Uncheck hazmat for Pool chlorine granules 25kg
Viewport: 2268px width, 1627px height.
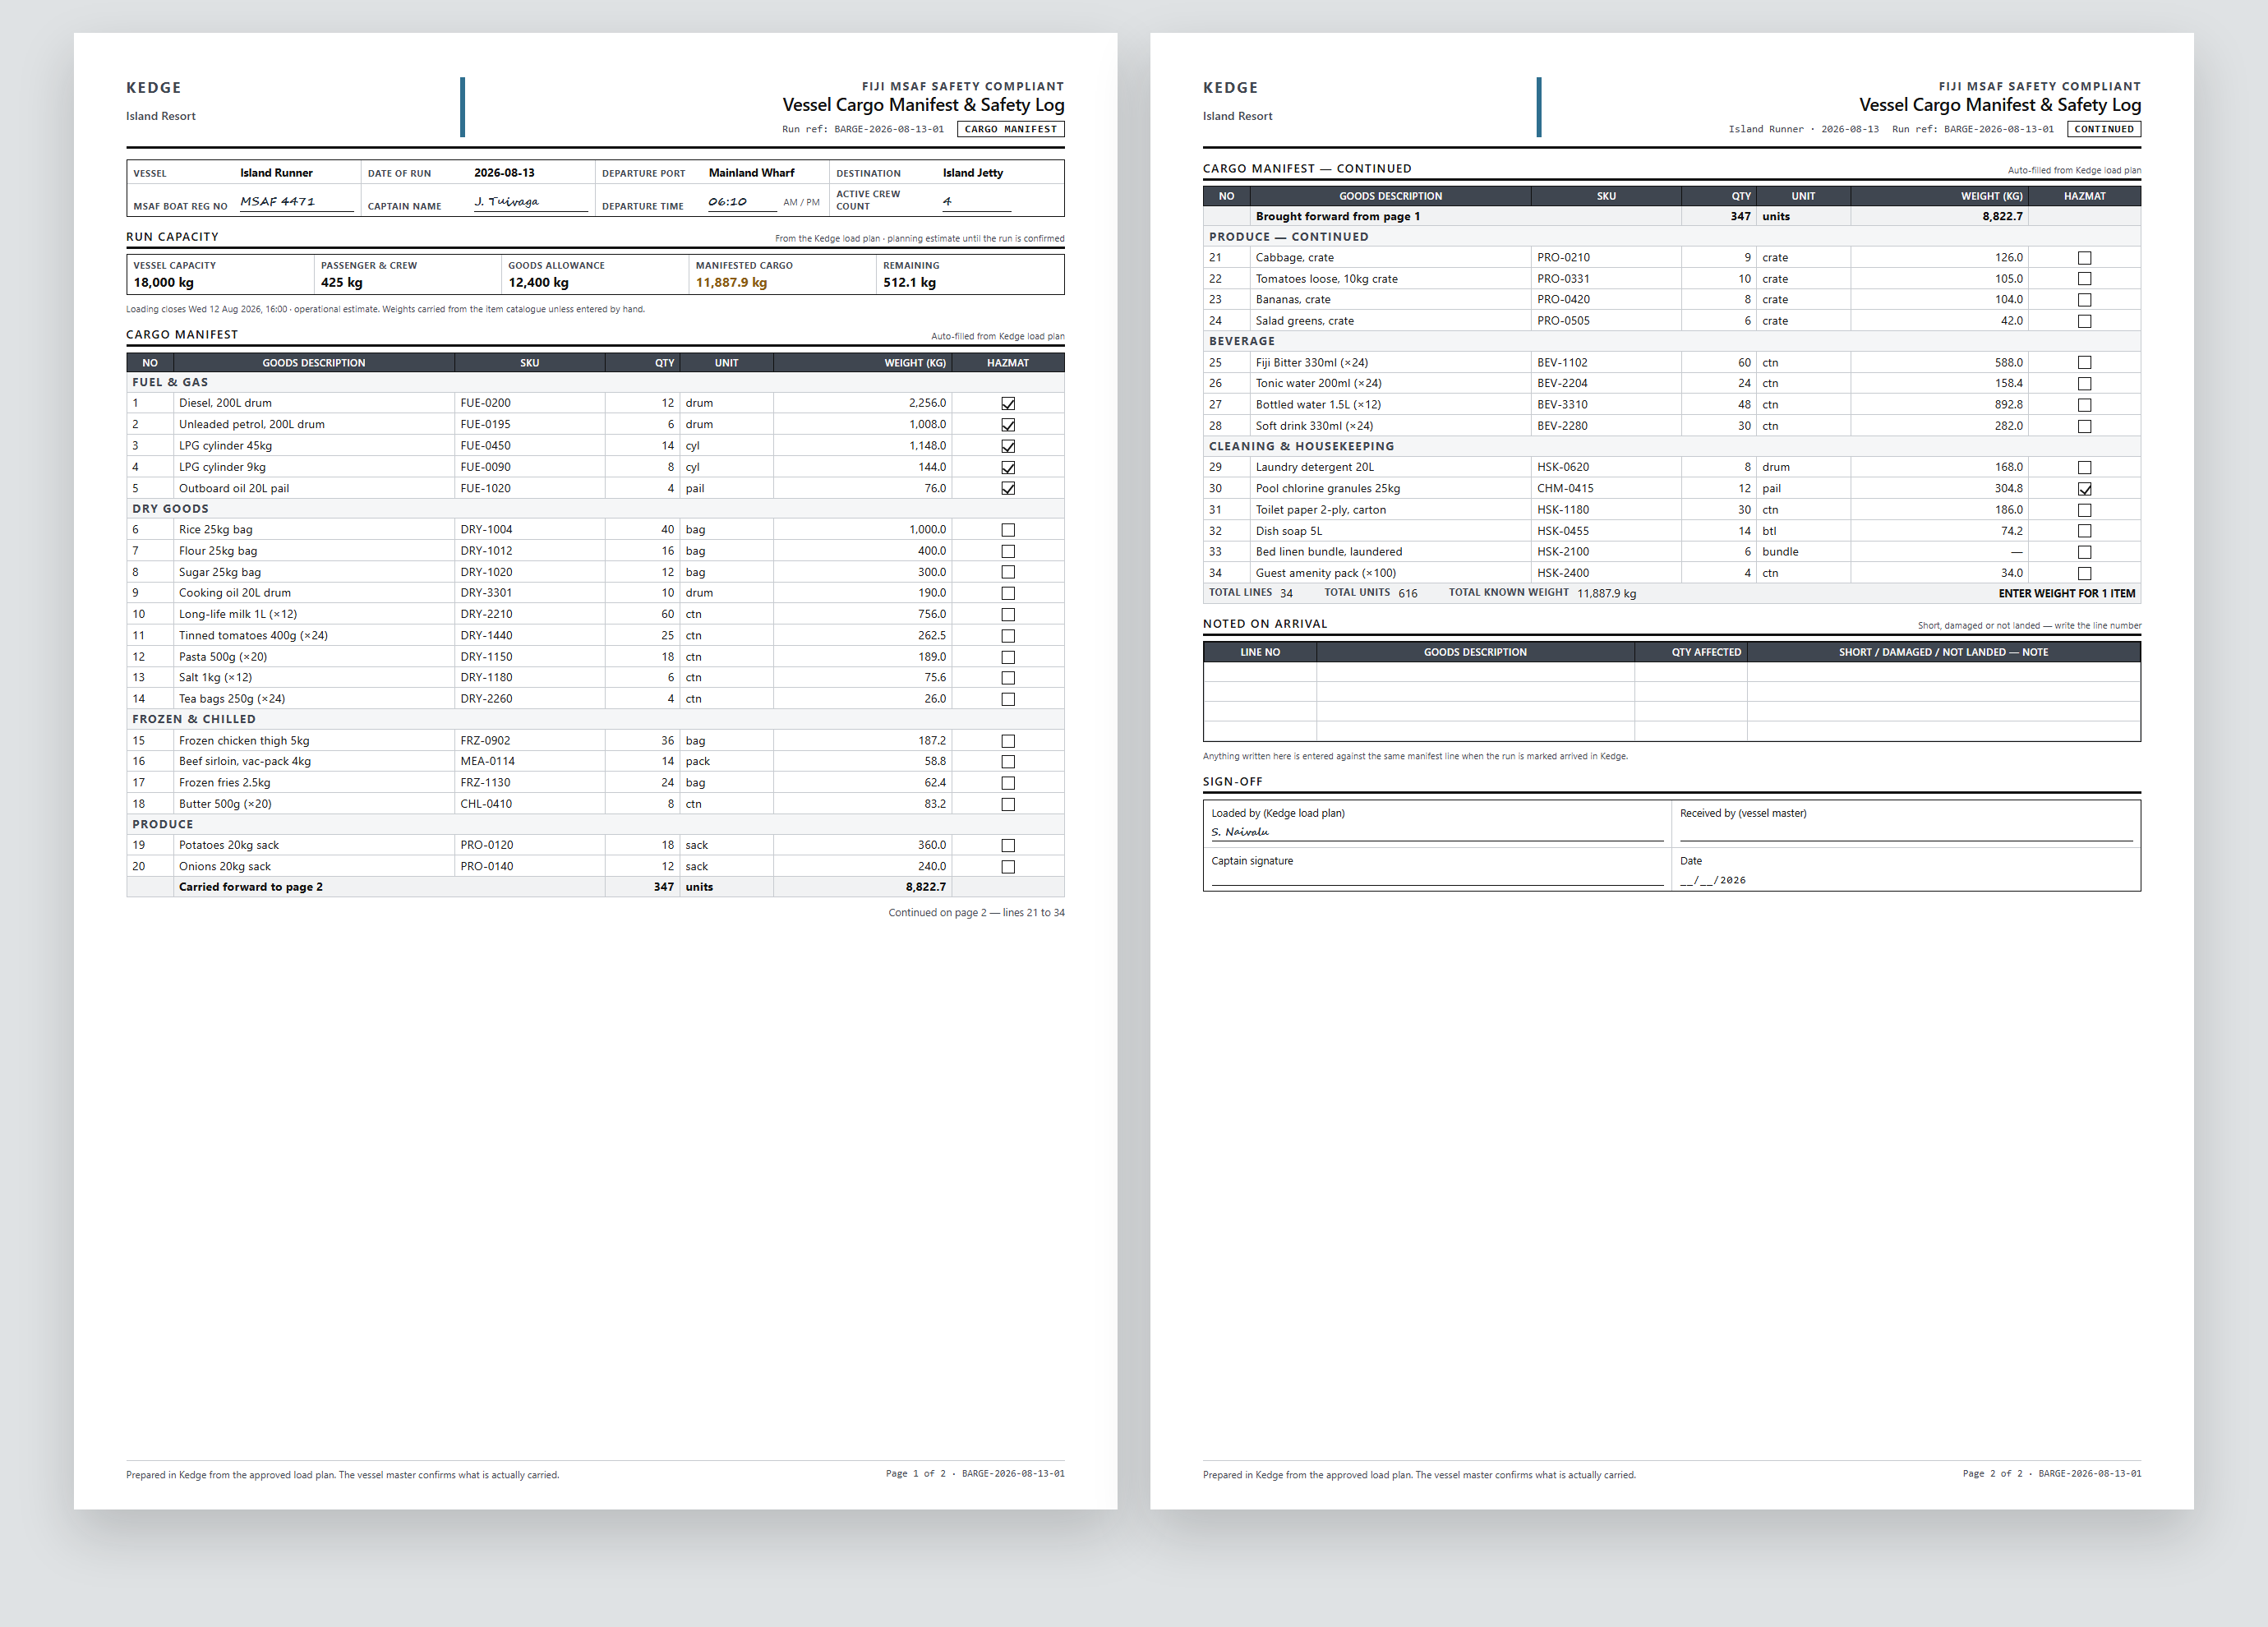coord(2085,489)
